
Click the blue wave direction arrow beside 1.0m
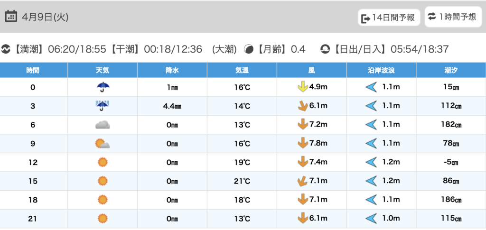tap(371, 219)
